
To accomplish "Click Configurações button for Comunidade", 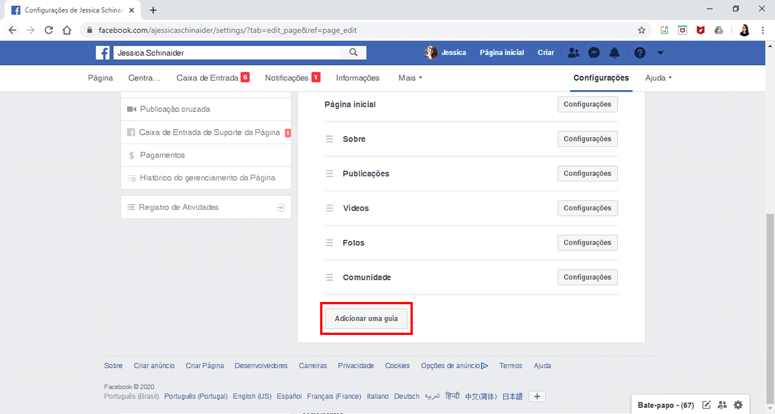I will pos(587,278).
